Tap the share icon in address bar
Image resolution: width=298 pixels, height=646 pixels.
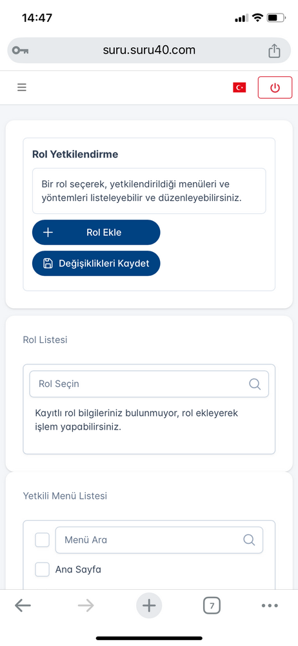(274, 50)
